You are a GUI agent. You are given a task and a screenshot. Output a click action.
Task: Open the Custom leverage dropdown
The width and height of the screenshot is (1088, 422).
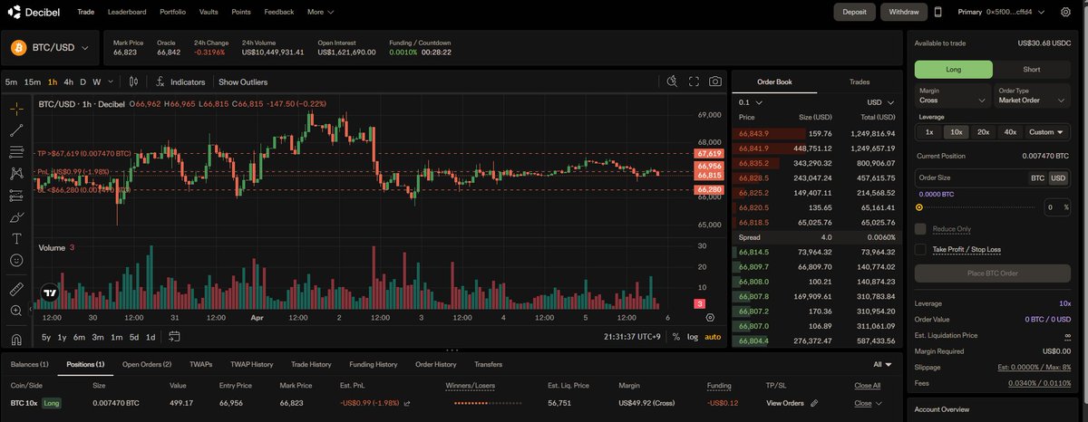[1047, 132]
